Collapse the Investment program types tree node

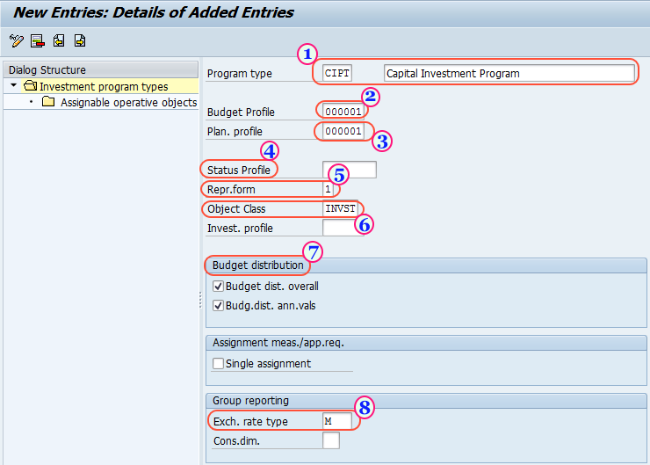pos(14,87)
